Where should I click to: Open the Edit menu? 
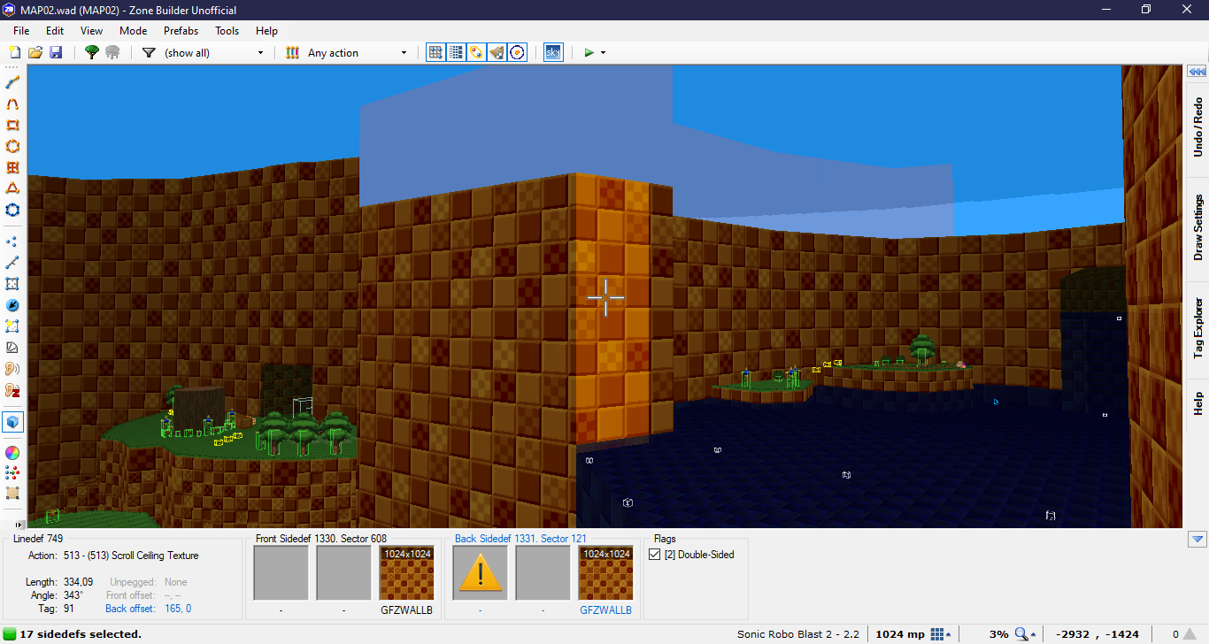(x=55, y=31)
